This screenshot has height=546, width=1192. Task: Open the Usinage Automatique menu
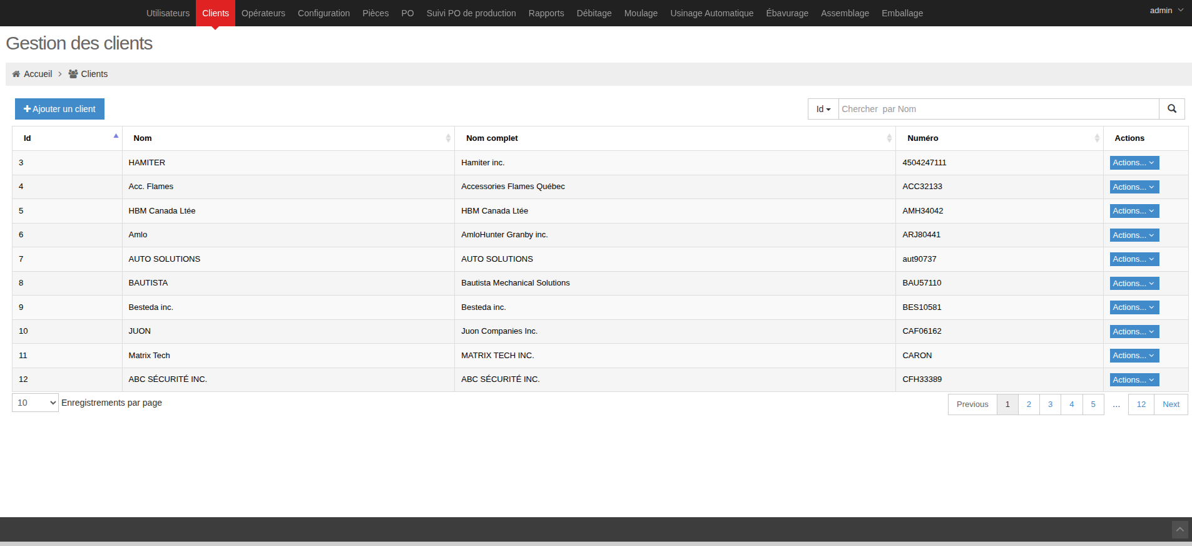[x=712, y=13]
